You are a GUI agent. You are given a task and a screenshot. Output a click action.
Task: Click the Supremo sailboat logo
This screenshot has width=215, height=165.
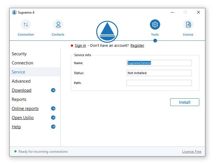coord(107,32)
